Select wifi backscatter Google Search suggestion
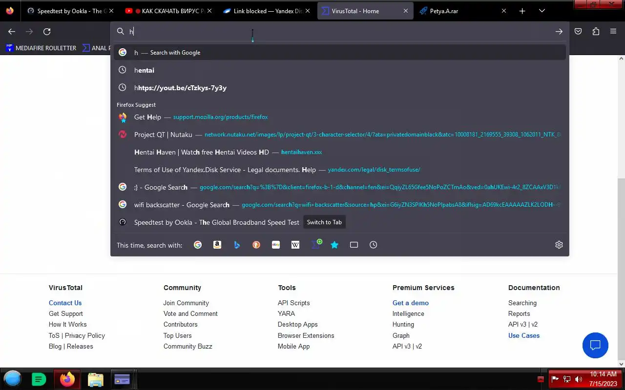The height and width of the screenshot is (390, 625). pyautogui.click(x=340, y=205)
